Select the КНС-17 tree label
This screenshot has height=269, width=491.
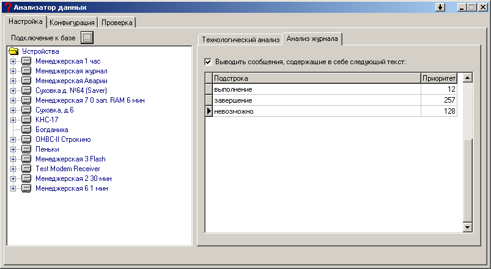[46, 120]
